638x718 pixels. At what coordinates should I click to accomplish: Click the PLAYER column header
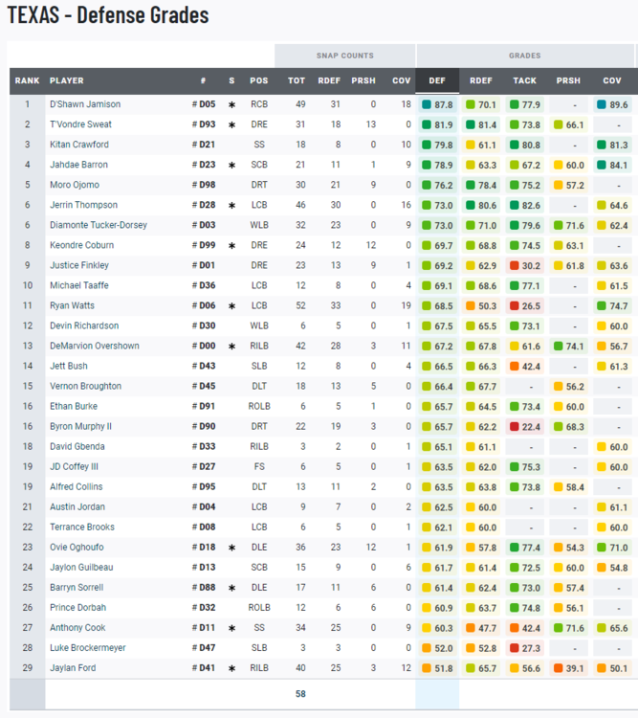click(67, 81)
